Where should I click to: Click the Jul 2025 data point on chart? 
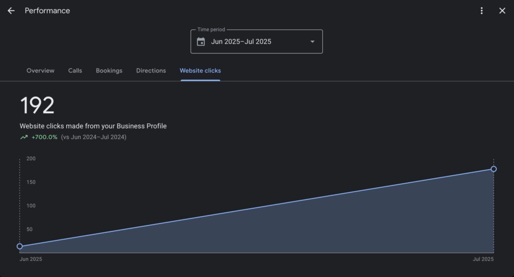(x=494, y=169)
